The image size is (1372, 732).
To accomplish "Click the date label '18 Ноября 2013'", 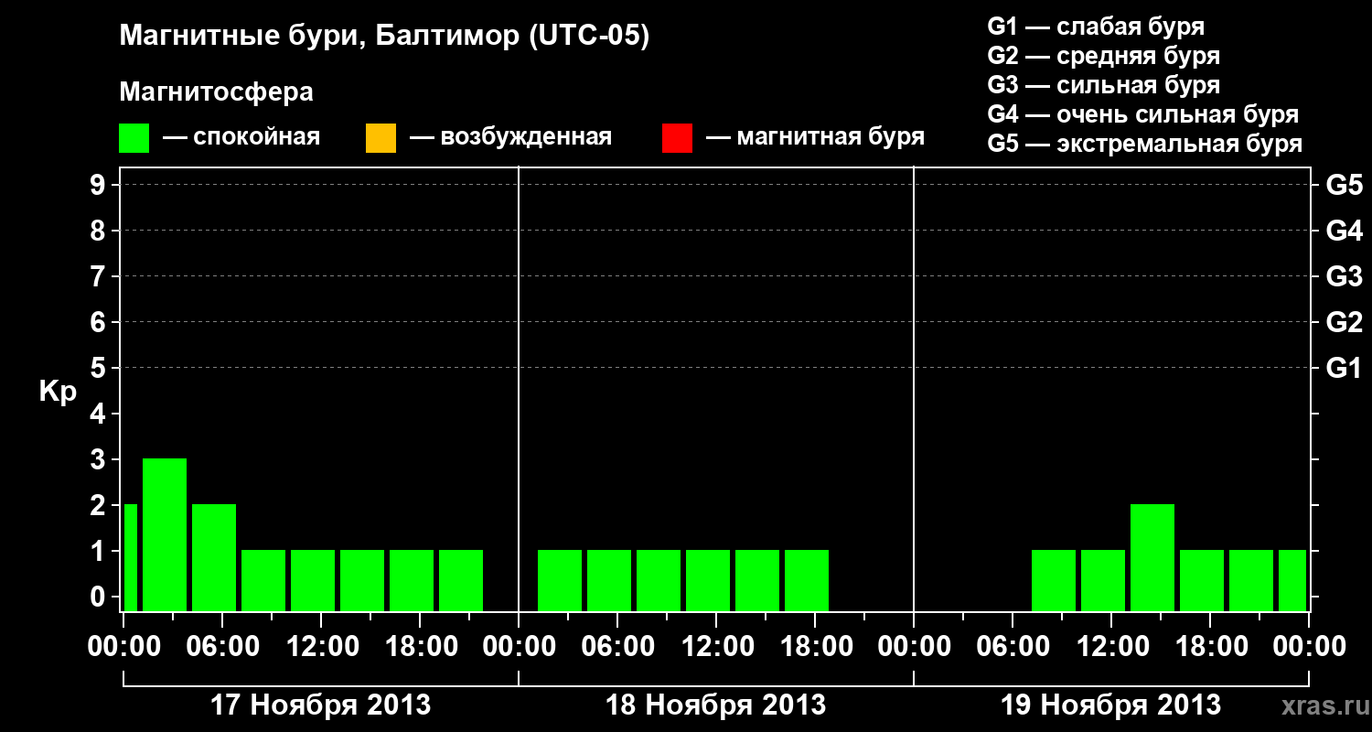I will pos(716,705).
